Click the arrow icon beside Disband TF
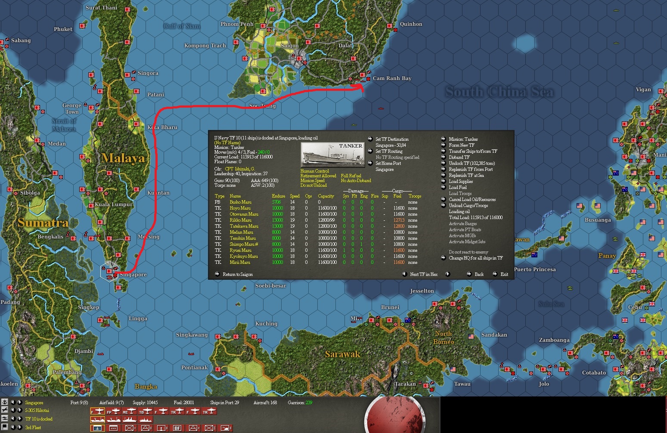667x433 pixels. click(444, 157)
